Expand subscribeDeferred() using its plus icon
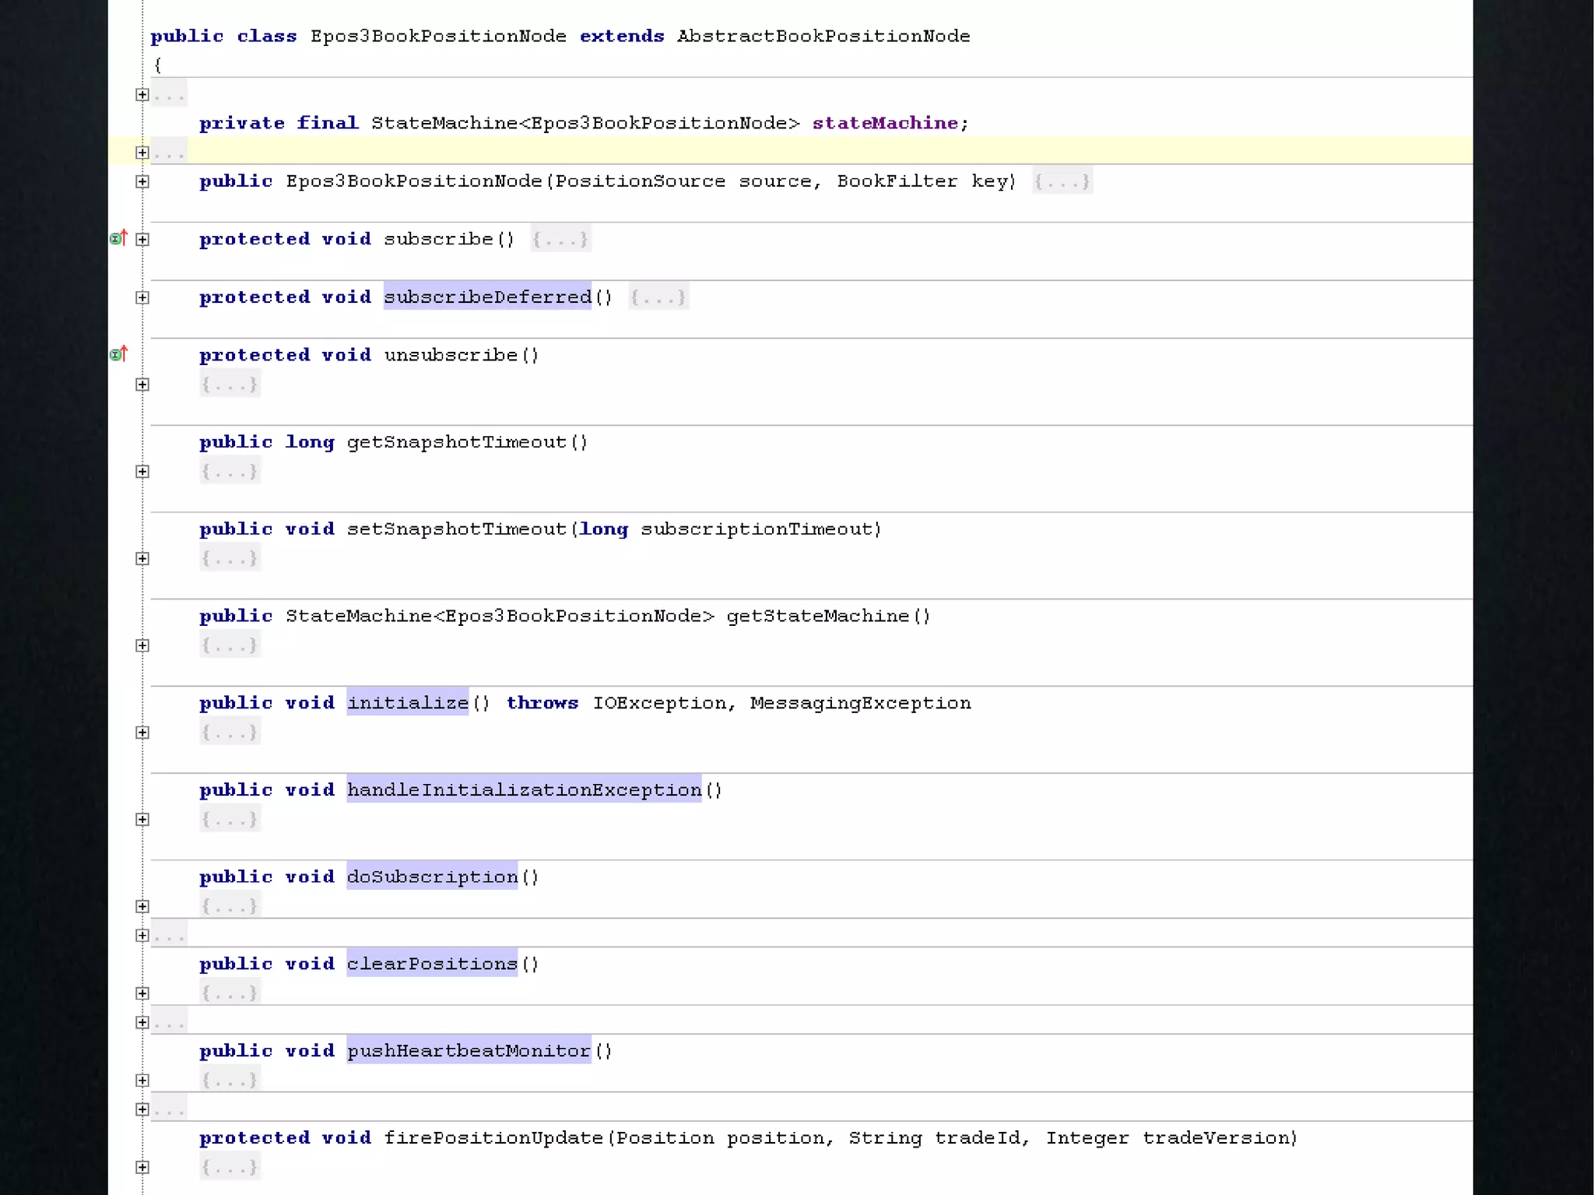Screen dimensions: 1594x1195 (x=142, y=297)
